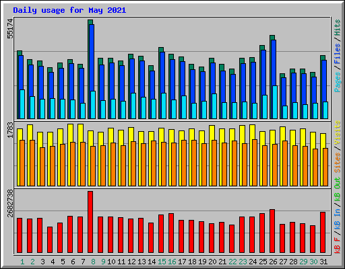Click day label 25 on the x-axis
345x269 pixels.
tap(263, 262)
